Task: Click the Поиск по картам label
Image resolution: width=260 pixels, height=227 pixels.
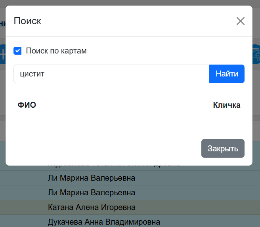Action: click(56, 51)
